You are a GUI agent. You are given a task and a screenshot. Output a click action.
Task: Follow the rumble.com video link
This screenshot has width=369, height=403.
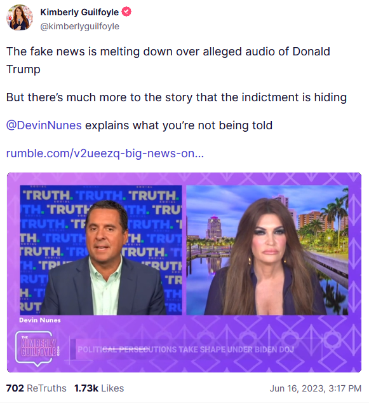[x=105, y=153]
